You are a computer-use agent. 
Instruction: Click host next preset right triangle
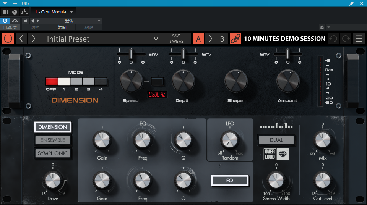[38, 21]
